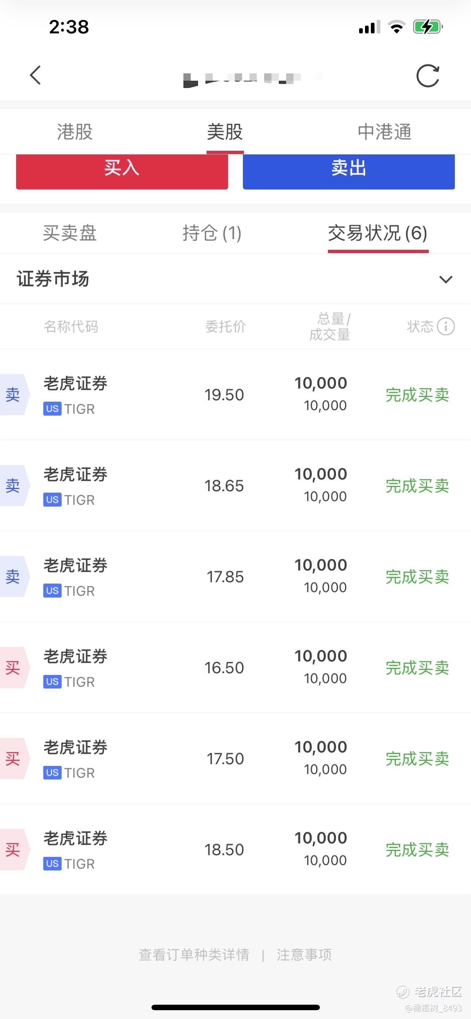Open the 证券市场 section header
The width and height of the screenshot is (471, 1019).
click(235, 279)
